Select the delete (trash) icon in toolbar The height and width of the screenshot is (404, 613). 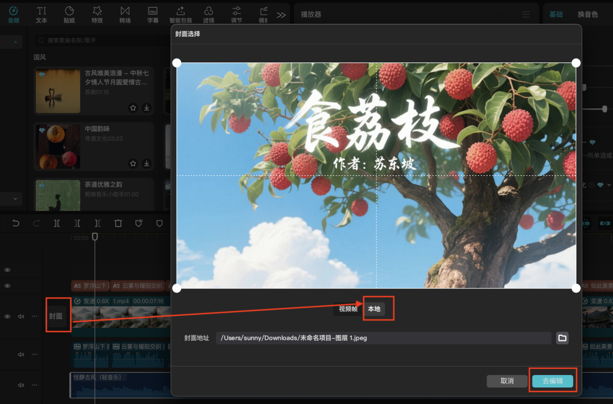(x=117, y=223)
